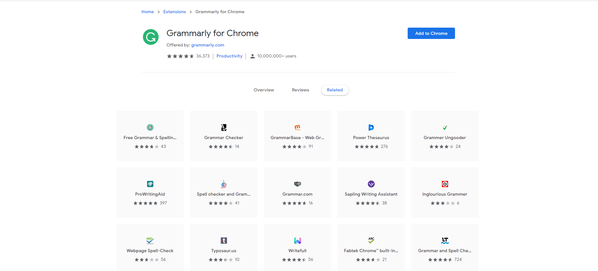Open the Productivity category link

(230, 56)
